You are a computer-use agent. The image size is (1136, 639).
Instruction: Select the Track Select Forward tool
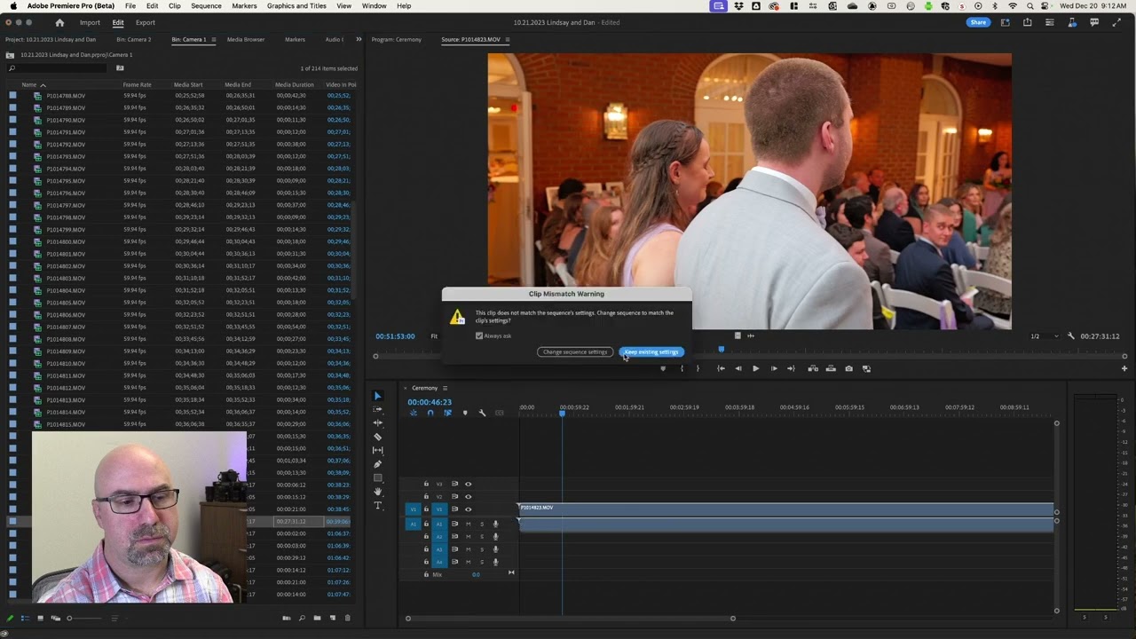[x=377, y=409]
